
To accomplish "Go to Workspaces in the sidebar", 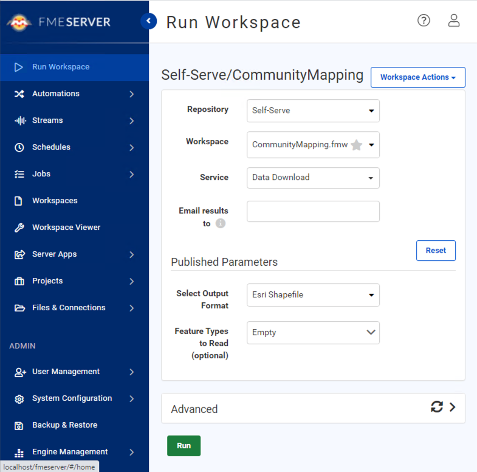I will (75, 201).
